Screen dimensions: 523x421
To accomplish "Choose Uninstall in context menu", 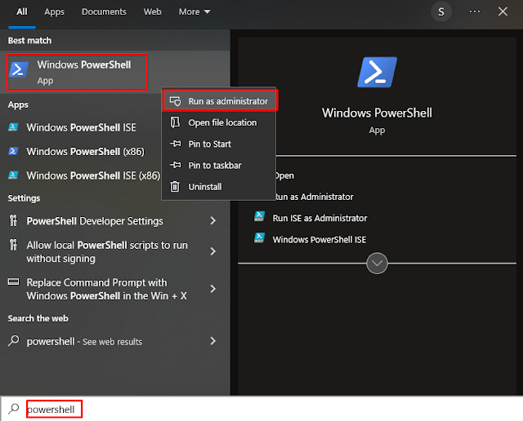I will click(x=219, y=187).
